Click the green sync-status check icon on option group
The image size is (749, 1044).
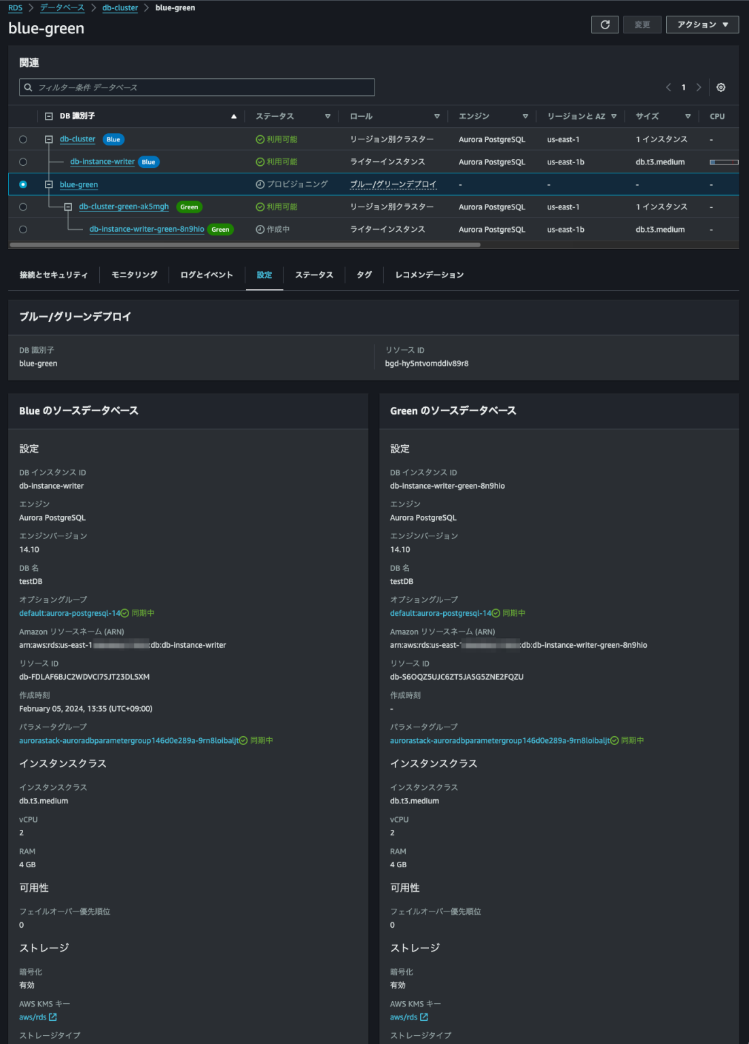126,612
